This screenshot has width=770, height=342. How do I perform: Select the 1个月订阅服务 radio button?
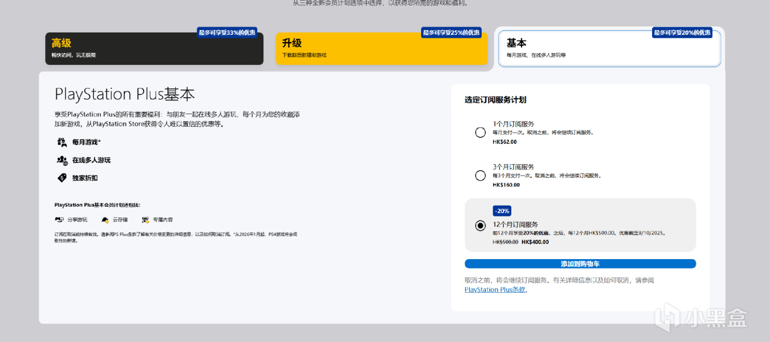click(480, 132)
